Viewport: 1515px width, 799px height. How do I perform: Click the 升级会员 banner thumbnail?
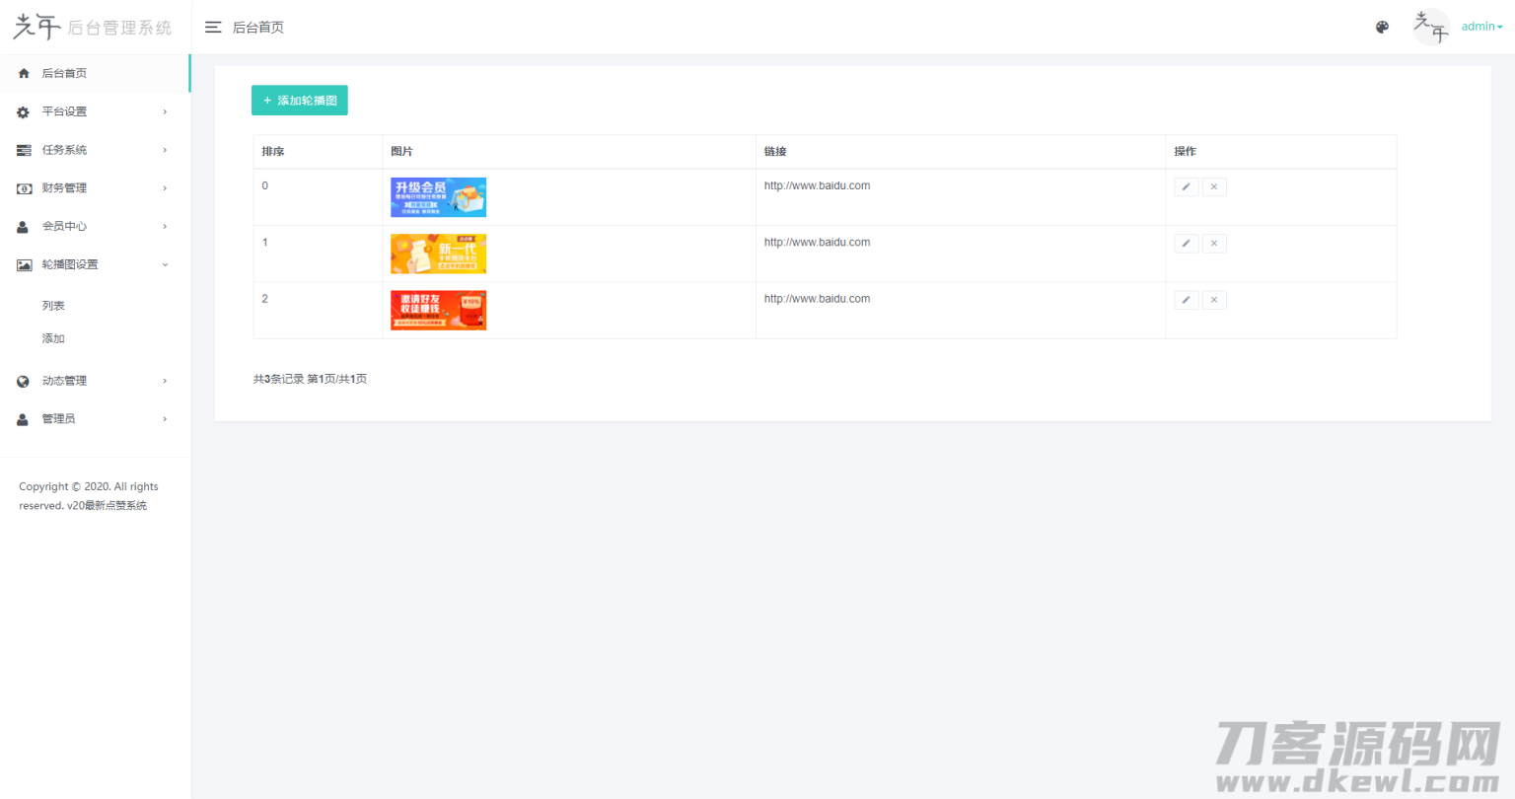click(x=438, y=197)
